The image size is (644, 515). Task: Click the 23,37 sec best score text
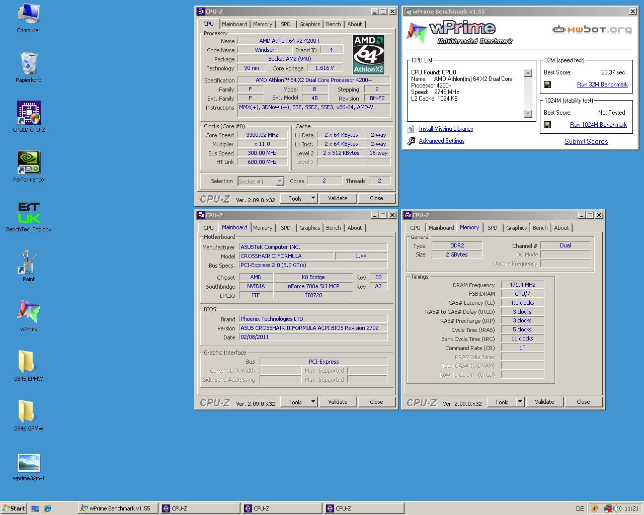point(613,72)
